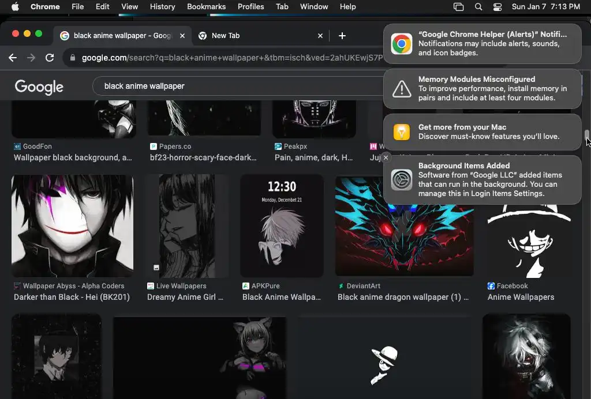Viewport: 591px width, 399px height.
Task: Open Dreamy Anime Girl thumbnail
Action: tap(187, 226)
